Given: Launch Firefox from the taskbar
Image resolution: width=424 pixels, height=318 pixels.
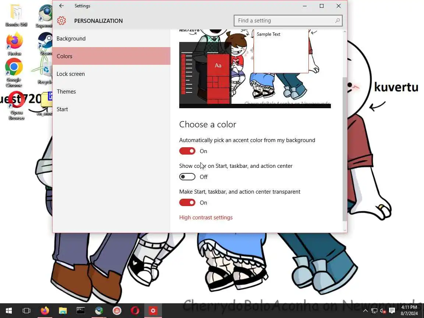Looking at the screenshot, I should [x=45, y=311].
